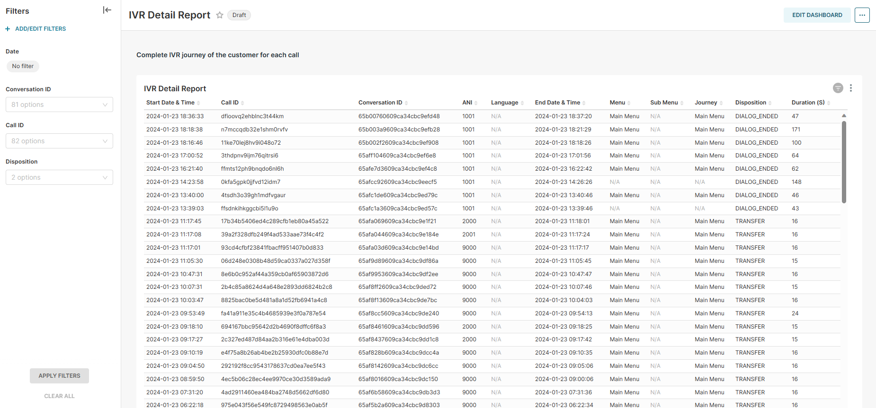This screenshot has height=408, width=876.
Task: Click the Edit Dashboard button
Action: coord(817,15)
